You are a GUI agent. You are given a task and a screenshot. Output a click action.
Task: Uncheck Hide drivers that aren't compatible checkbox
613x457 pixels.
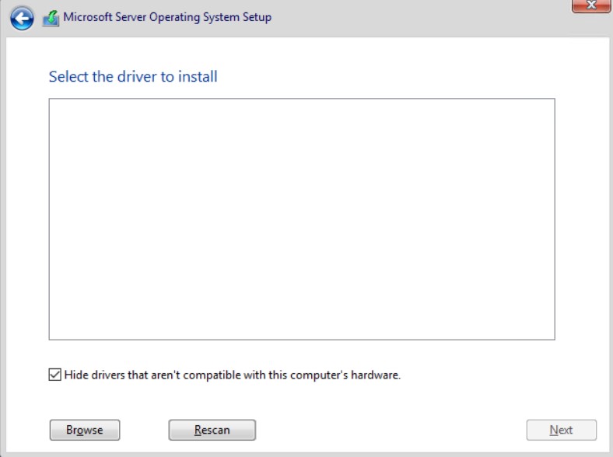click(54, 375)
